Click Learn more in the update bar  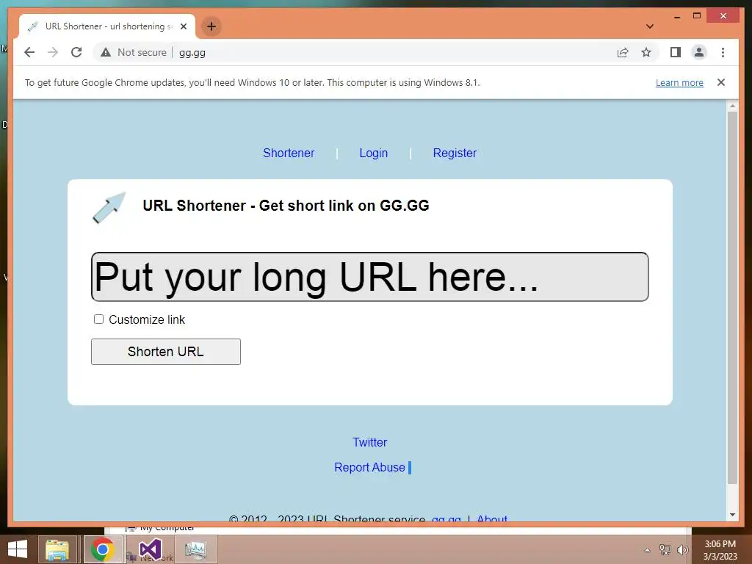(x=679, y=82)
